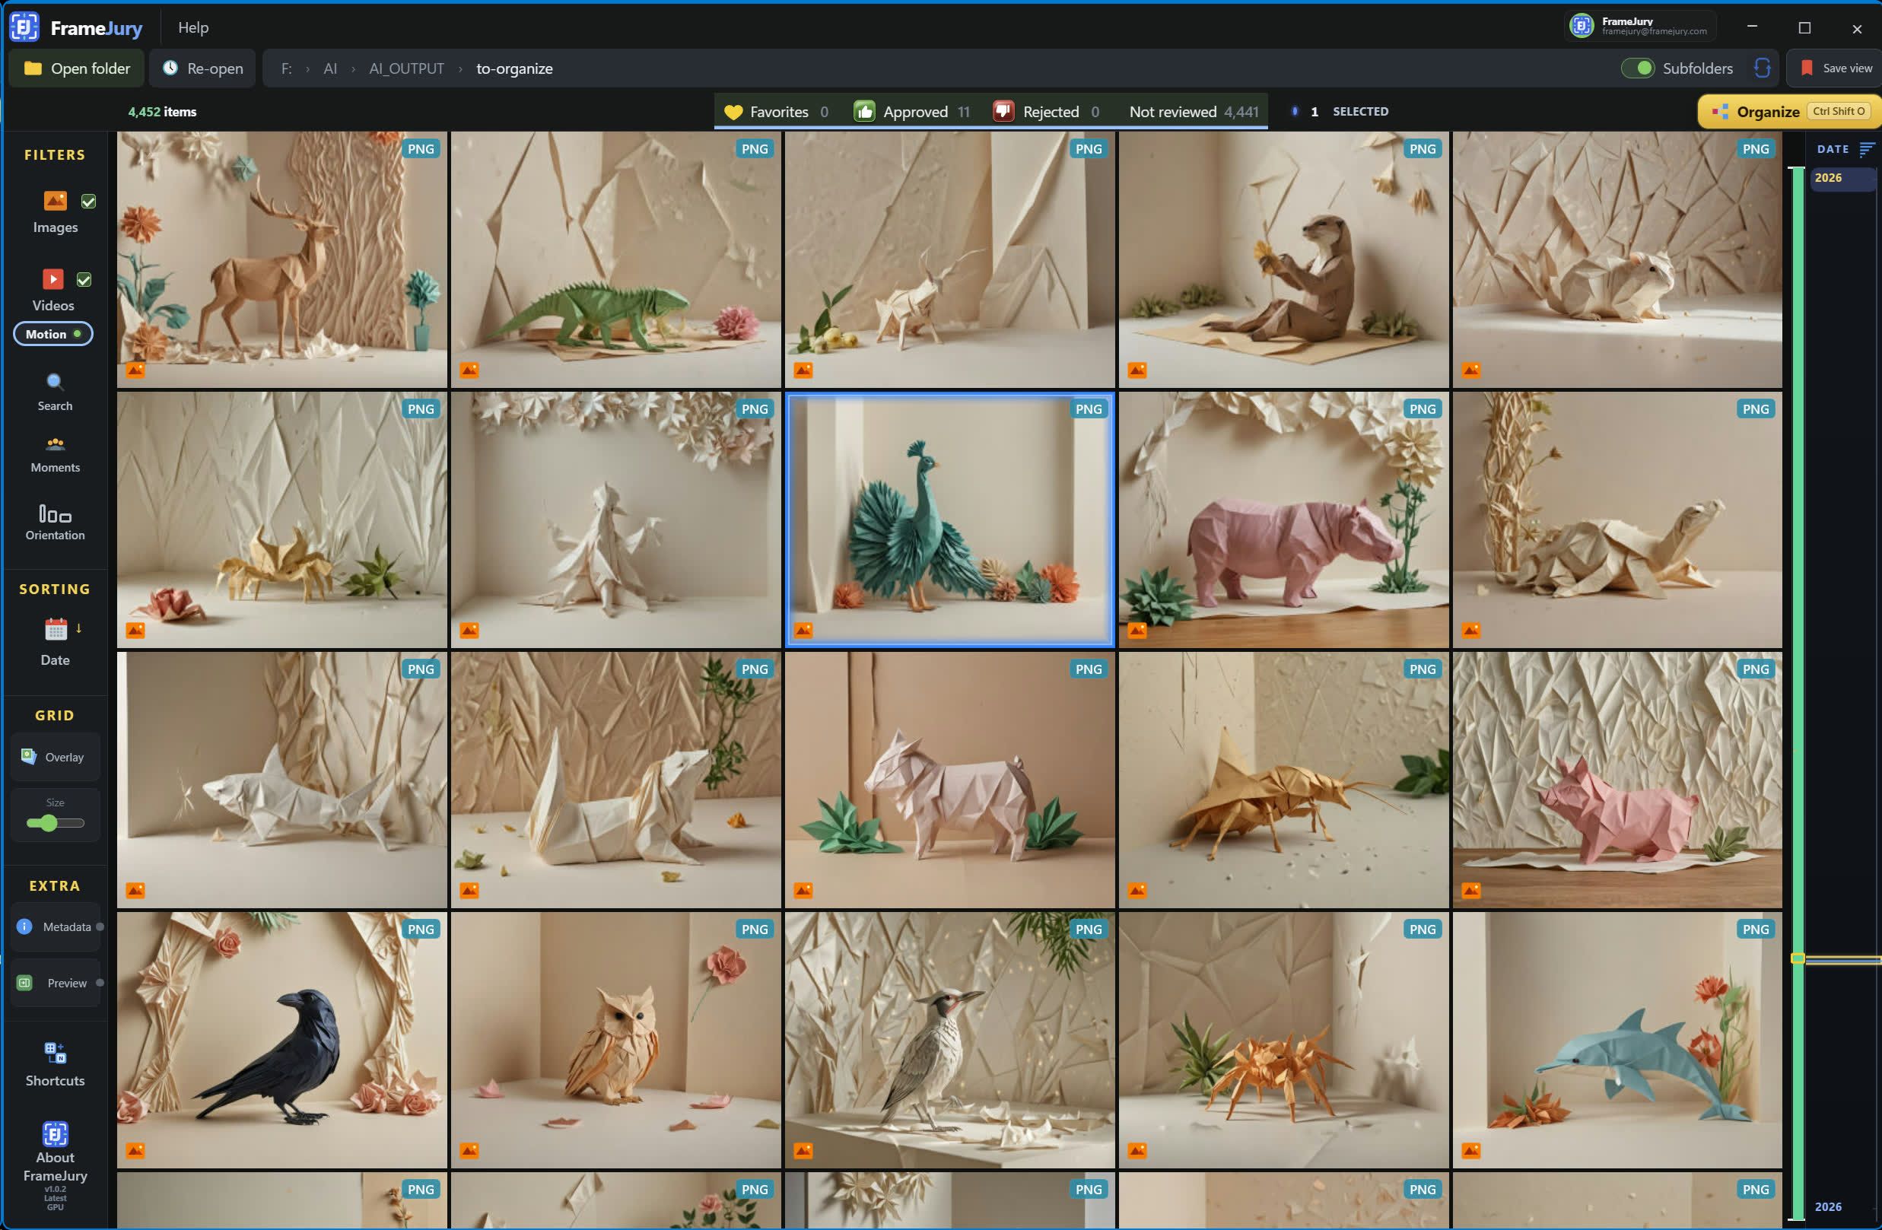This screenshot has height=1230, width=1882.
Task: Click the image type icon on pink pig thumbnail
Action: (1470, 890)
